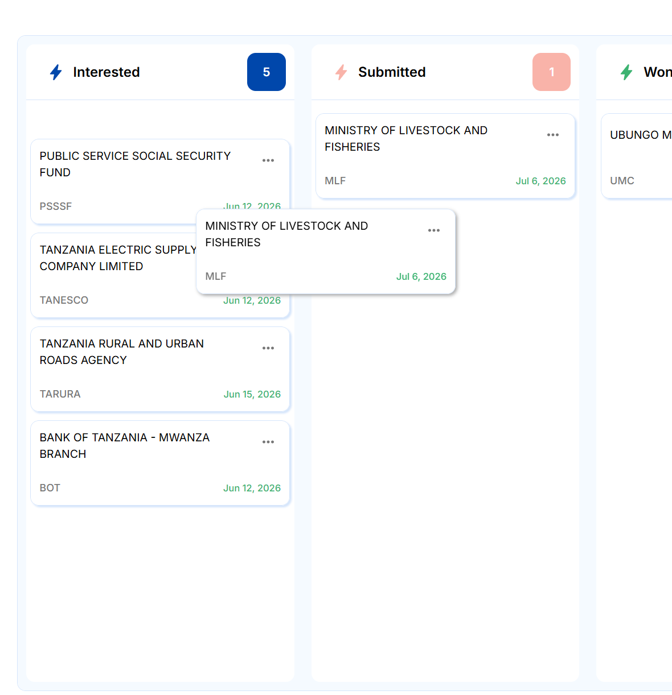Viewport: 672px width, 695px height.
Task: Click the Jul 6, 2026 date in Submitted column
Action: [541, 181]
